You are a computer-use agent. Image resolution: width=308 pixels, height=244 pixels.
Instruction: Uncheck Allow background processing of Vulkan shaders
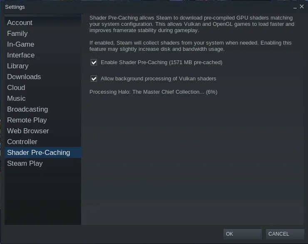(94, 79)
